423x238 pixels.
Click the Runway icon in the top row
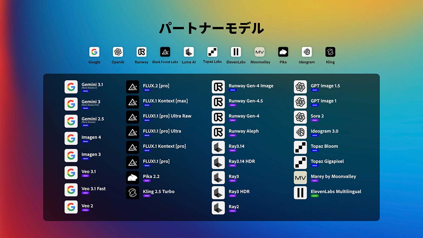141,52
